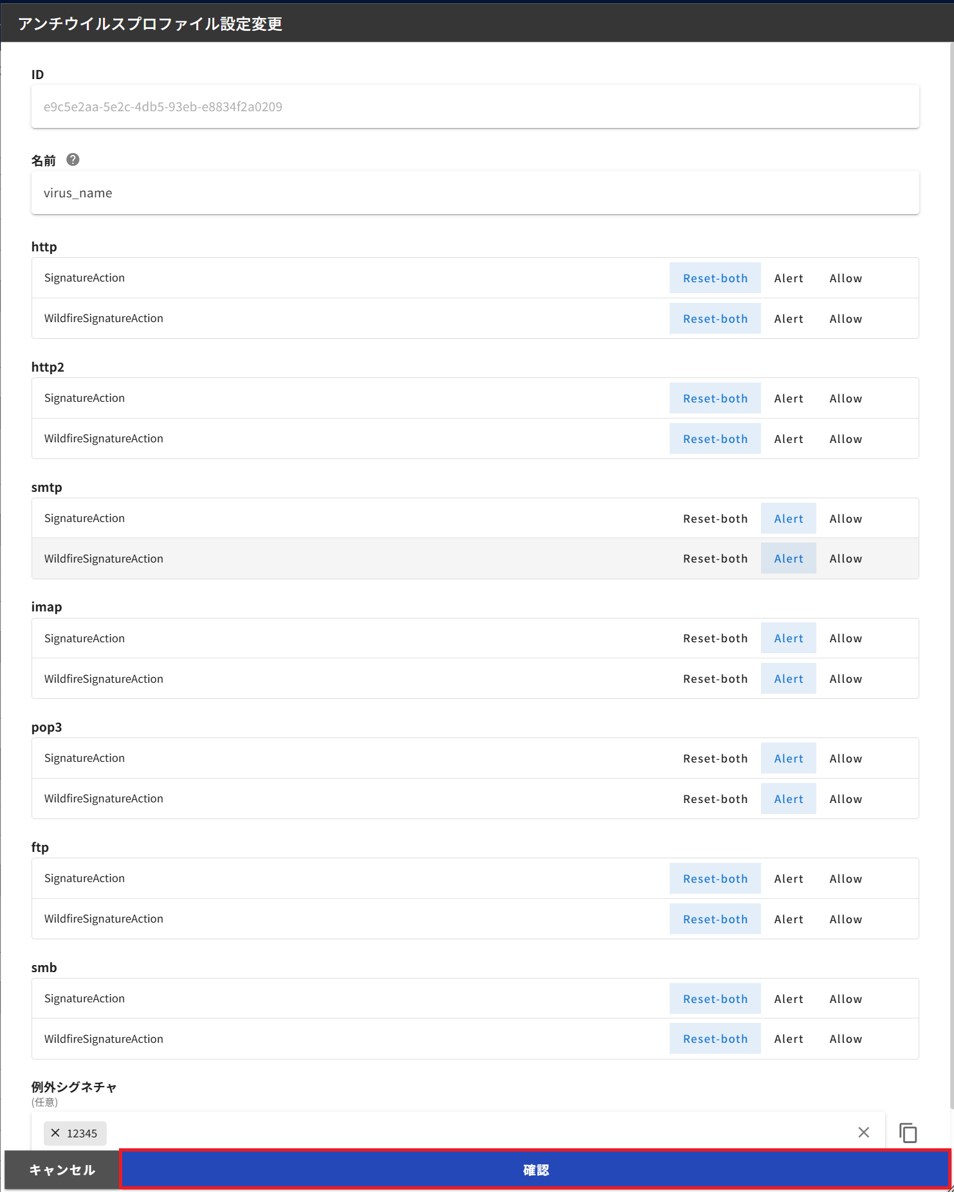Screen dimensions: 954x1192
Task: Choose Allow for smtp WildfireSignatureAction
Action: point(845,559)
